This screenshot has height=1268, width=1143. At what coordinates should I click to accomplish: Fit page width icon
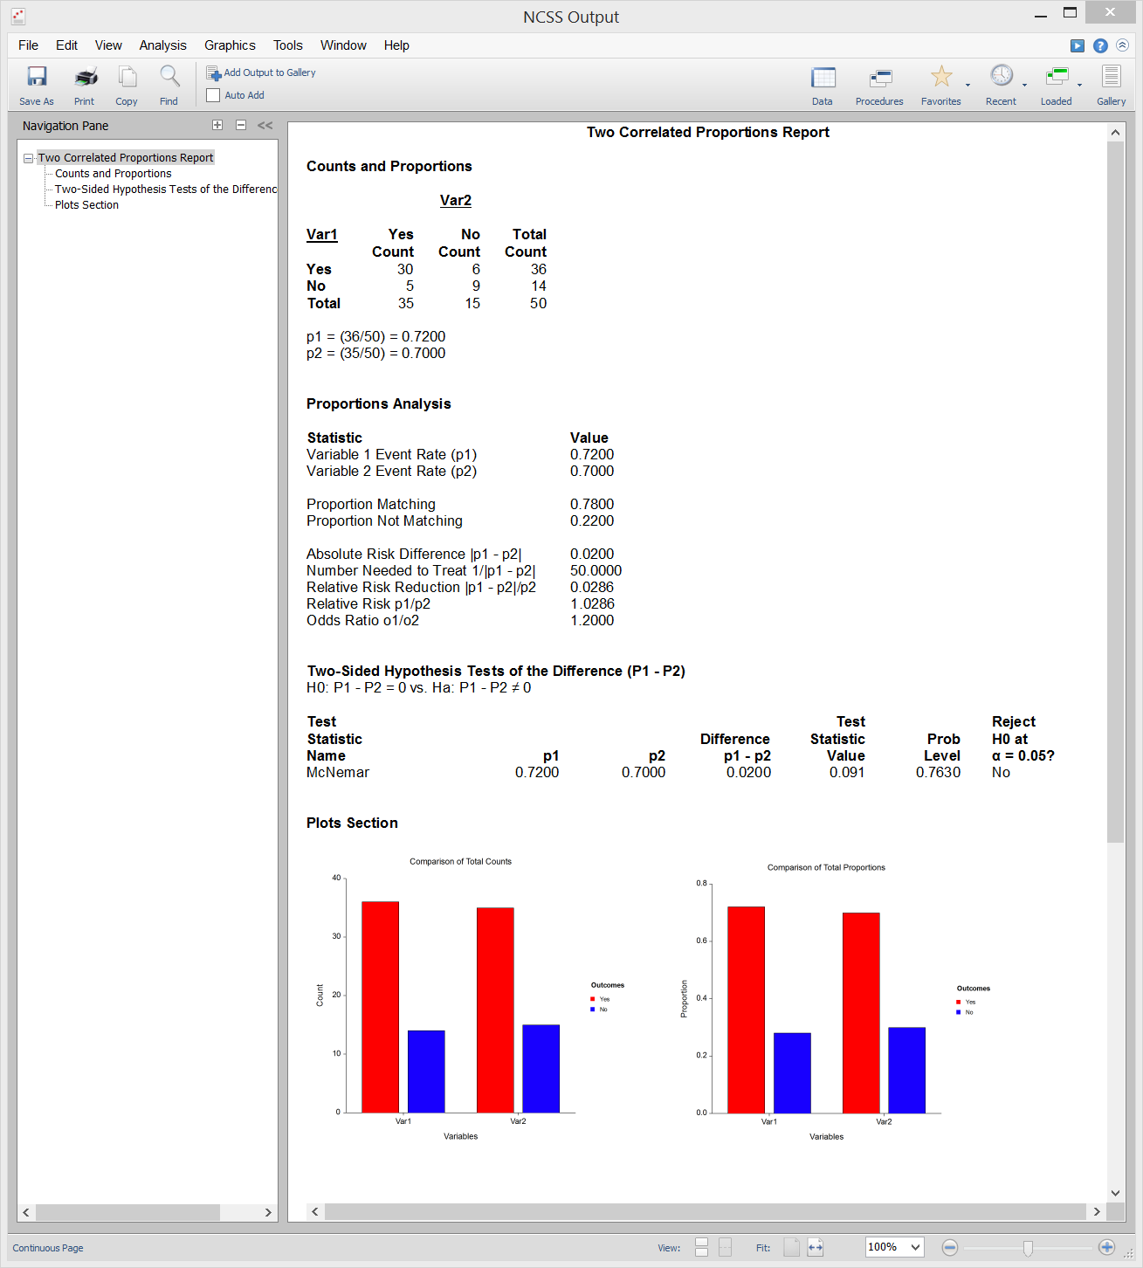point(816,1247)
